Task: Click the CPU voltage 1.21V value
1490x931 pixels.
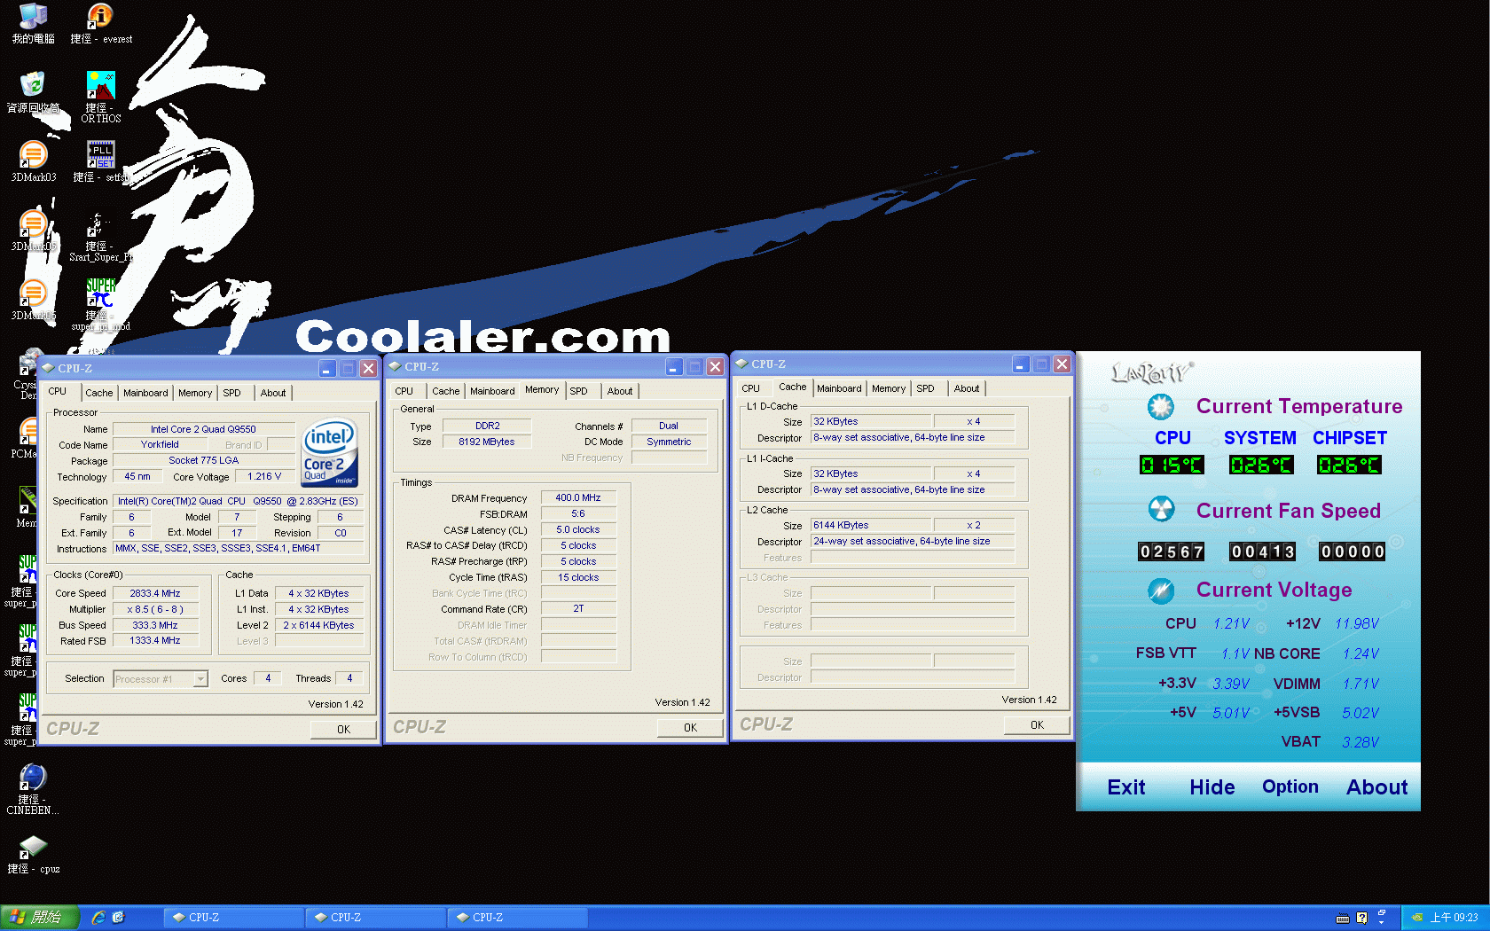Action: (x=1231, y=624)
